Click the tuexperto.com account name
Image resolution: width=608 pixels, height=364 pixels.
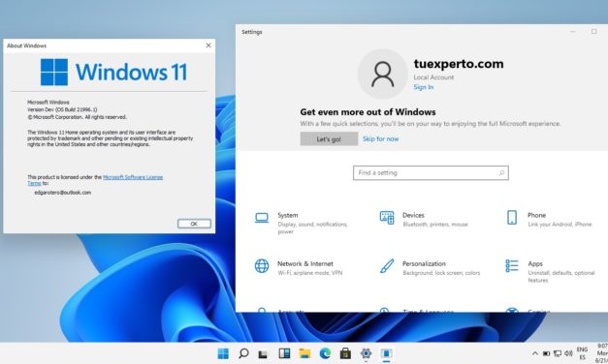pyautogui.click(x=459, y=64)
